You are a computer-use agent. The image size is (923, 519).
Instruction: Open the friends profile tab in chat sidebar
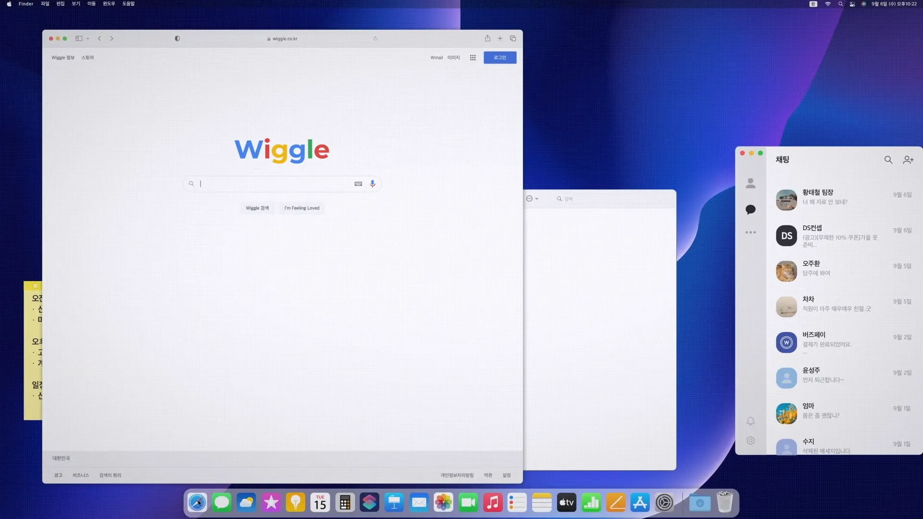750,183
